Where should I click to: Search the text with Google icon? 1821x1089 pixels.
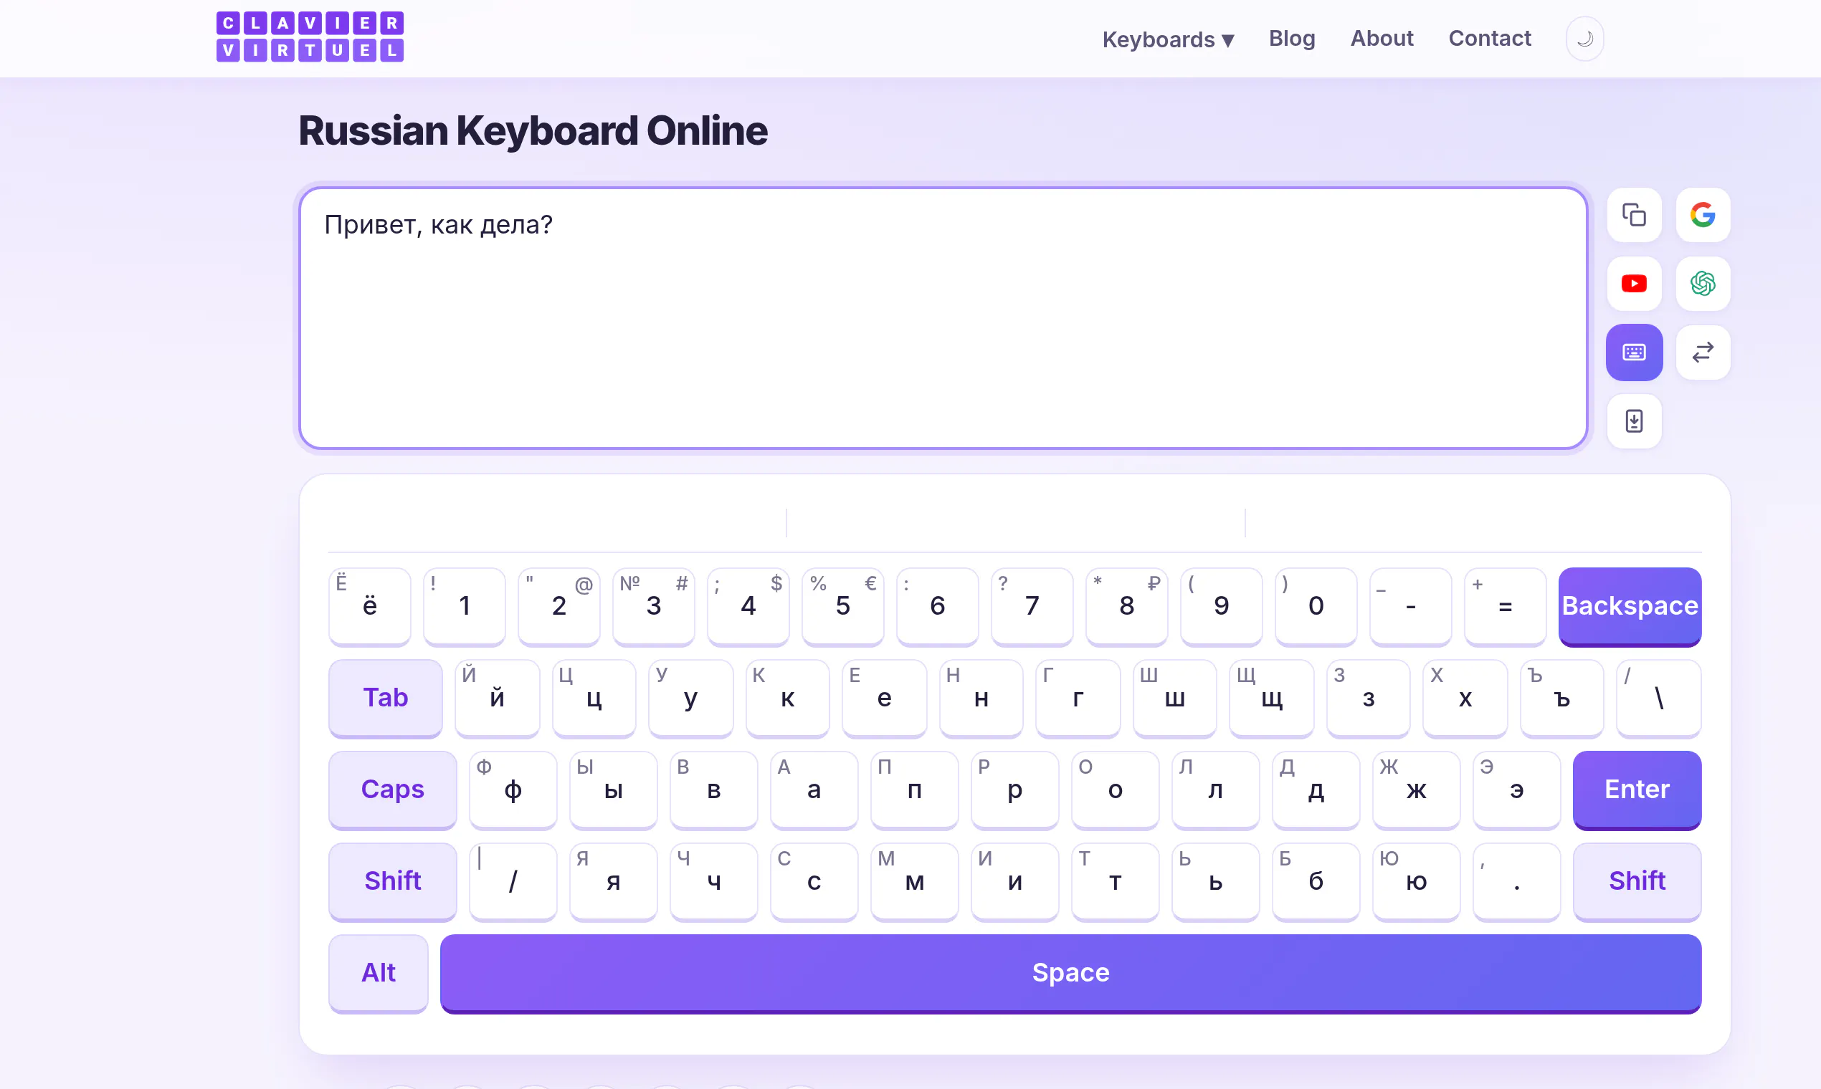tap(1703, 215)
